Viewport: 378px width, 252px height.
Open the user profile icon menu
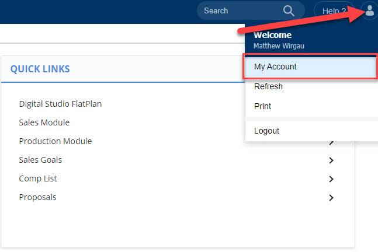click(x=369, y=11)
